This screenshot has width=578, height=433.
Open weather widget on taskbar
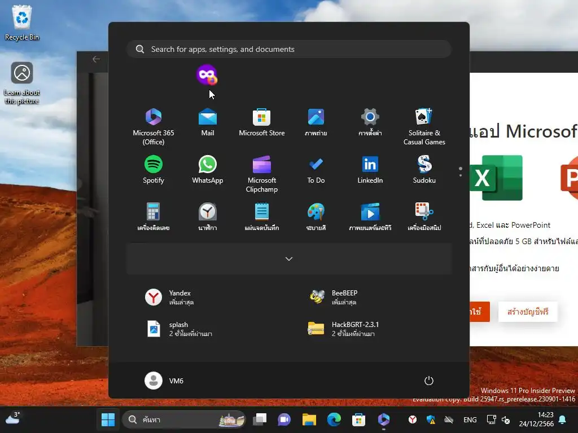point(12,418)
